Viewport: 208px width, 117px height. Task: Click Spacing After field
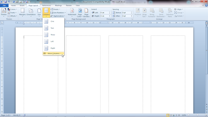pos(126,16)
